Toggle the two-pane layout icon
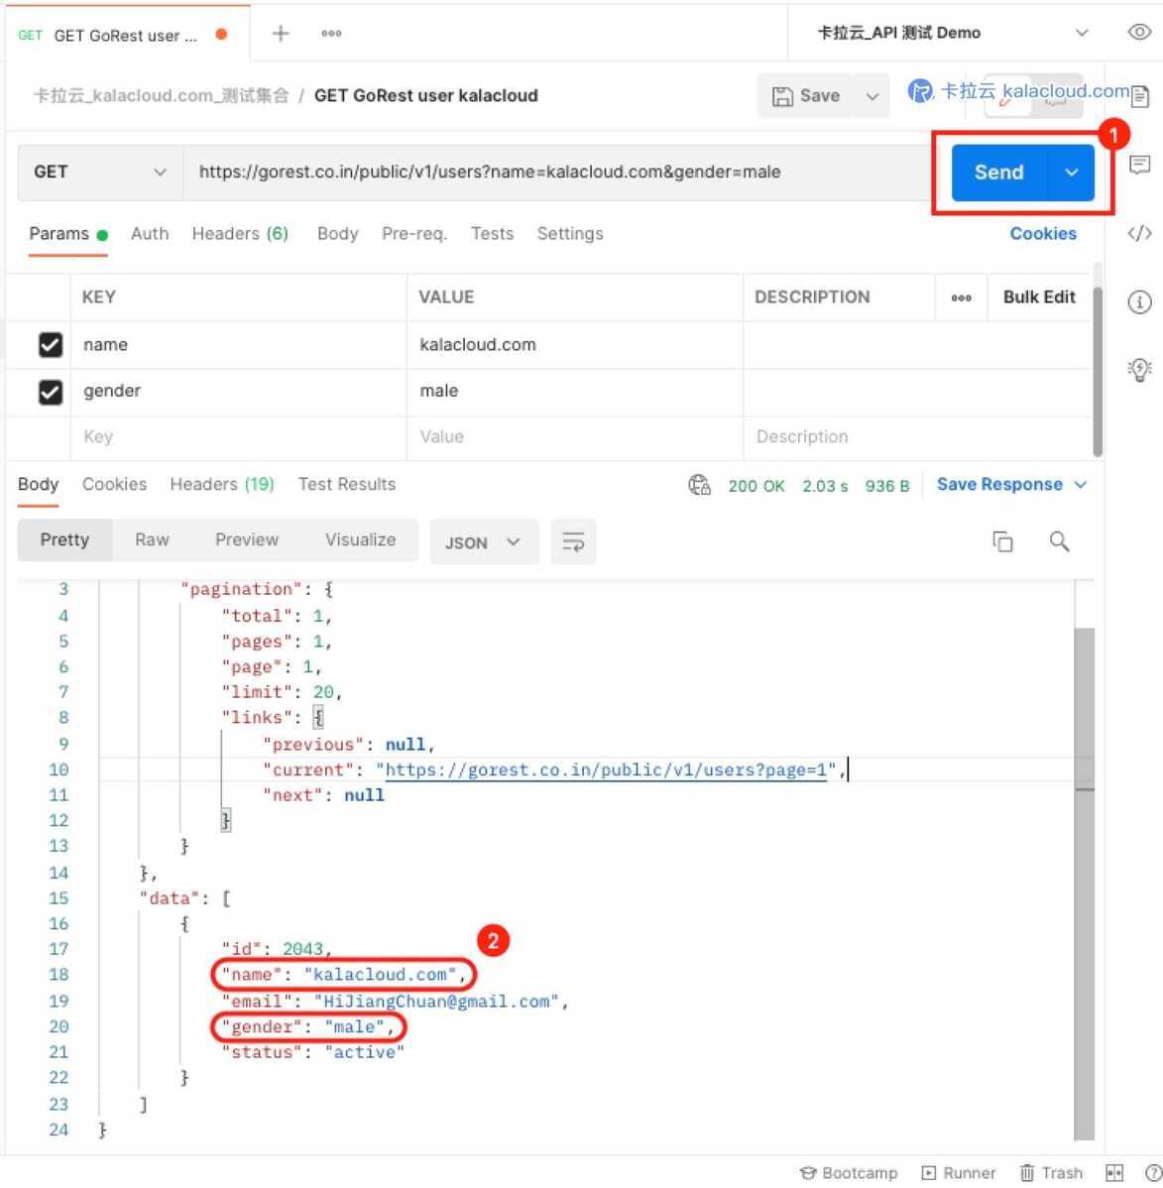Viewport: 1163px width, 1188px height. coord(1114,1172)
